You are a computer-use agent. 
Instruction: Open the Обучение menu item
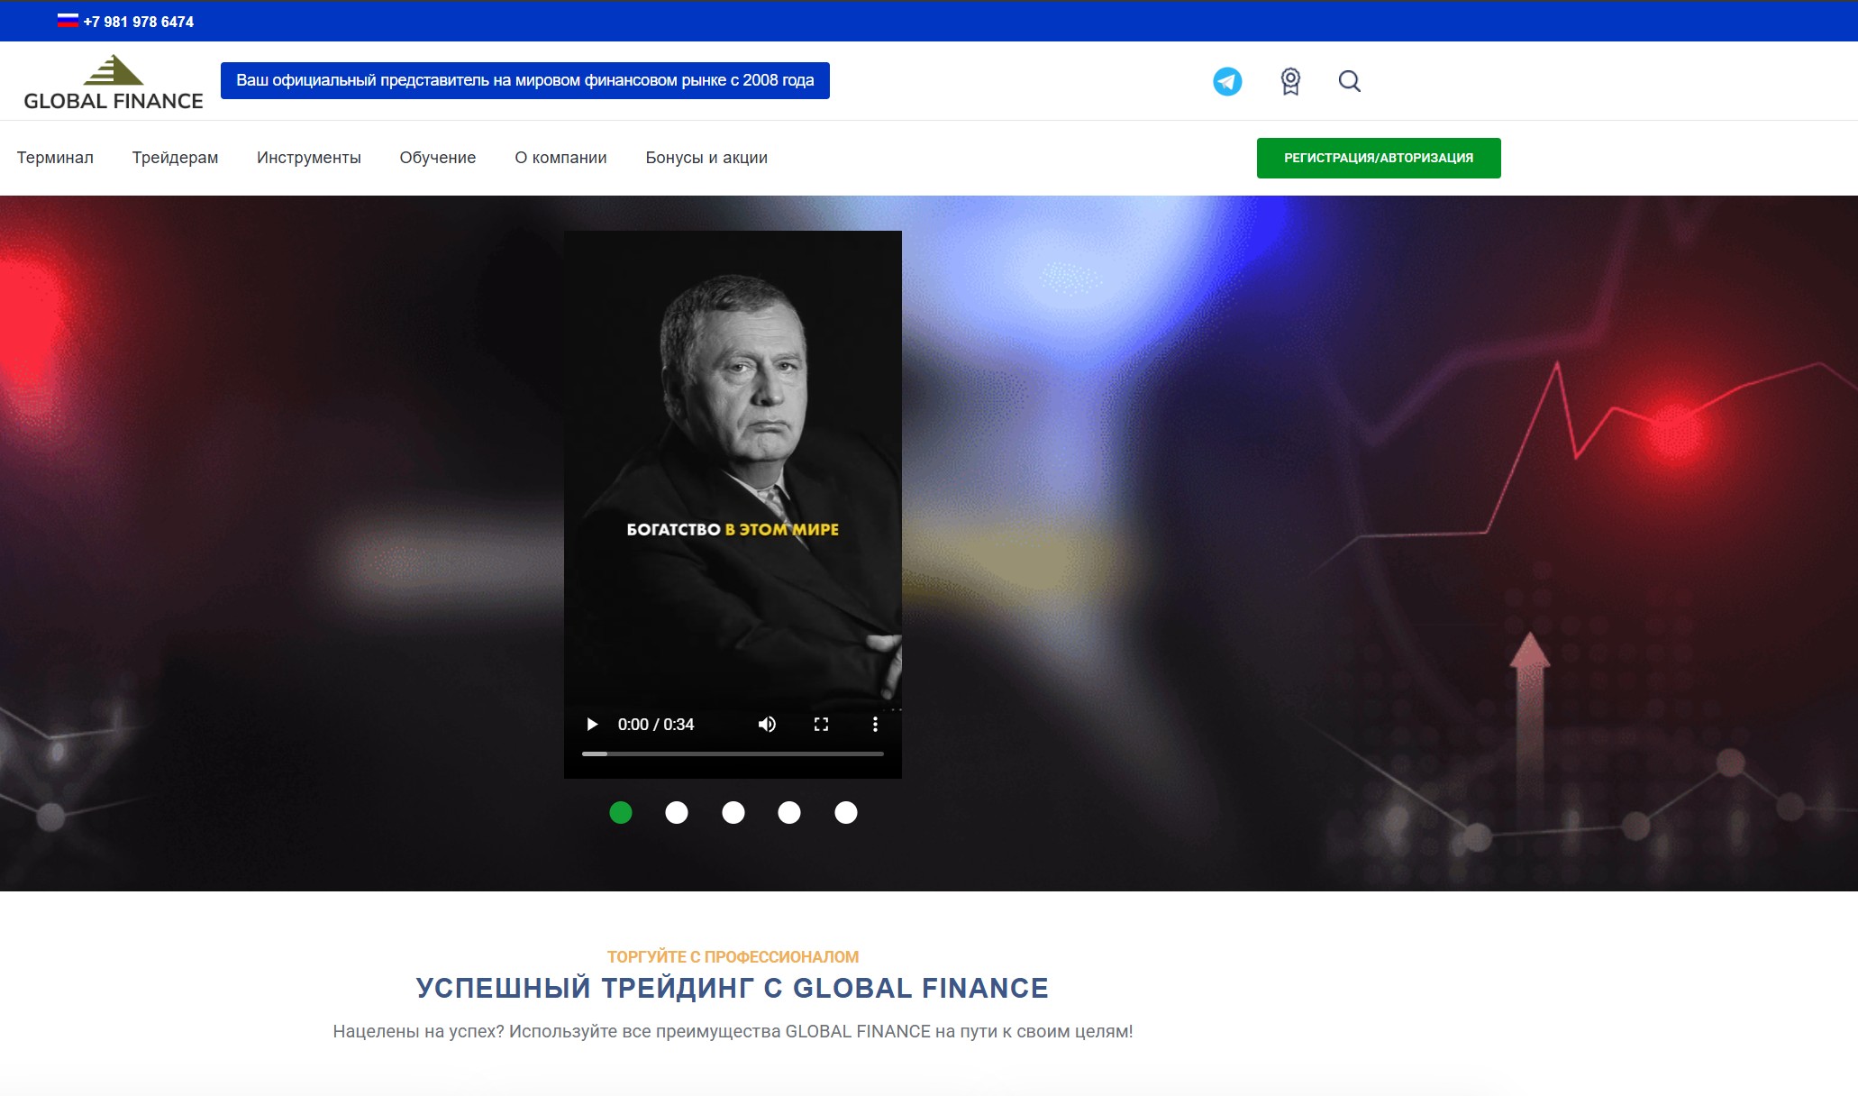[x=438, y=158]
